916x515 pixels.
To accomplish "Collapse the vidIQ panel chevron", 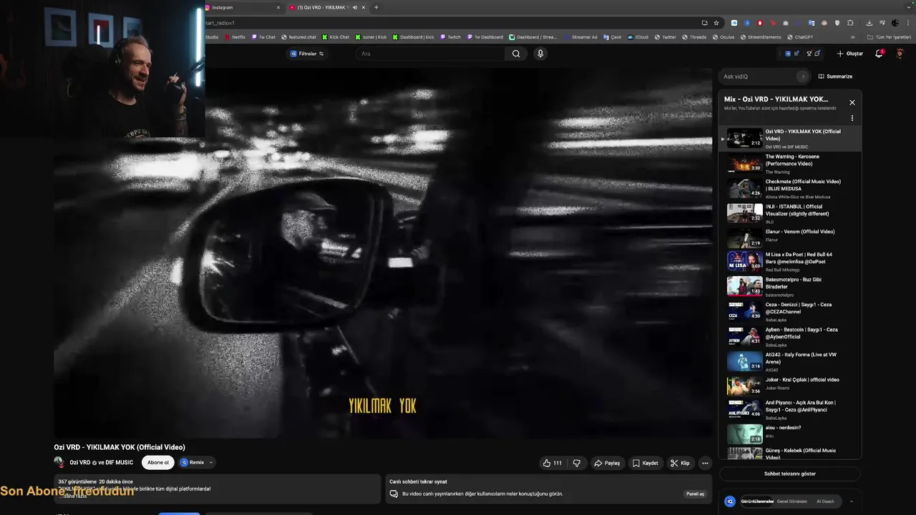I will point(851,501).
